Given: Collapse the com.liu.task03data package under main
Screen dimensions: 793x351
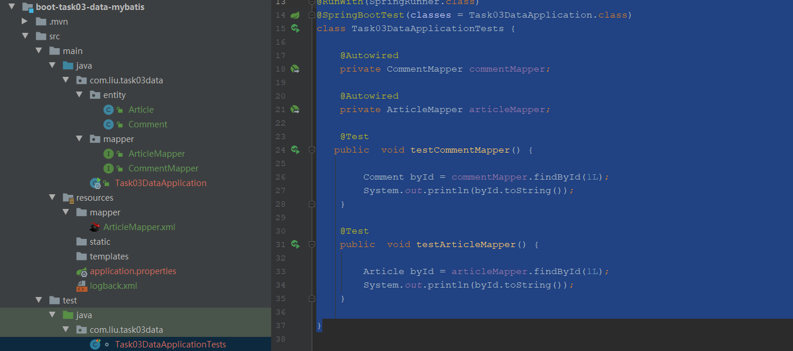Looking at the screenshot, I should pos(65,80).
